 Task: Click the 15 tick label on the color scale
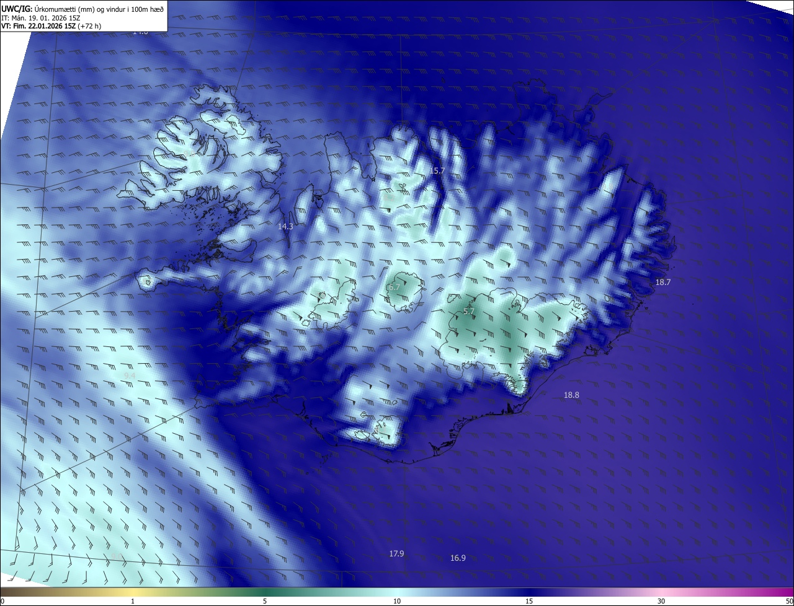click(x=529, y=601)
